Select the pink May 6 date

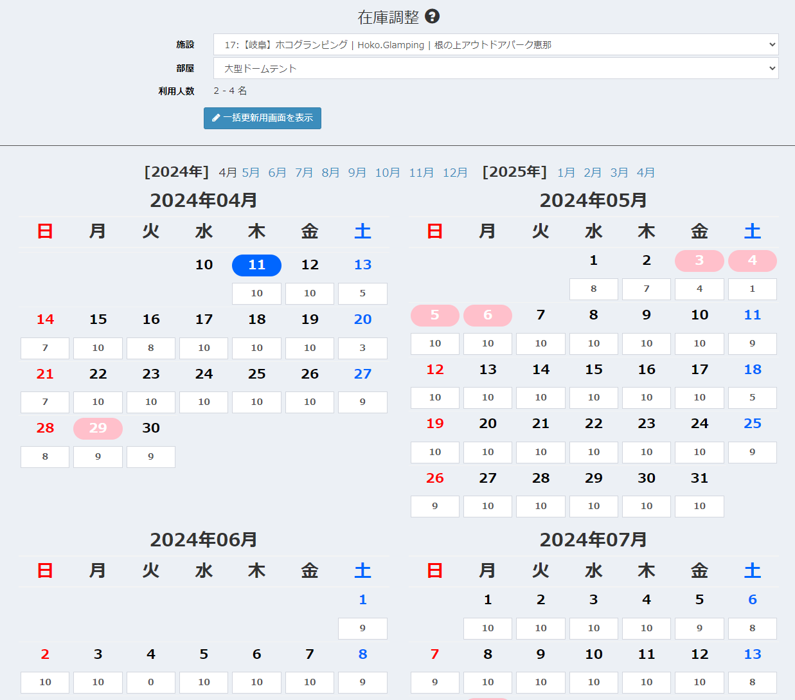[x=488, y=315]
